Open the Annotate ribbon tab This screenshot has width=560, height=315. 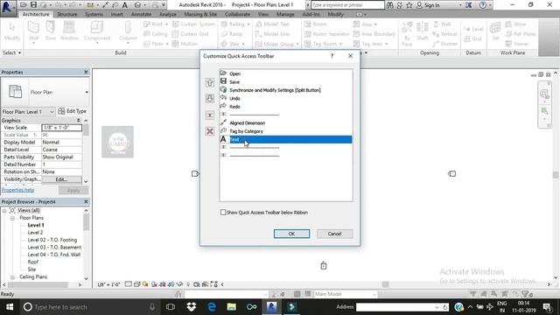coord(141,14)
